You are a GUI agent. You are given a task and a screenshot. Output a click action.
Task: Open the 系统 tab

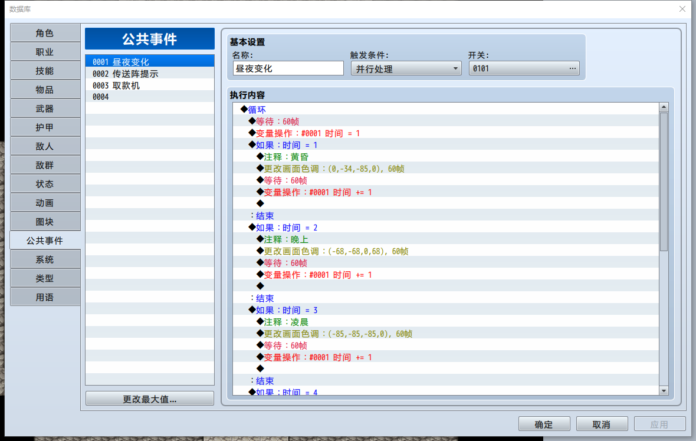[x=45, y=259]
